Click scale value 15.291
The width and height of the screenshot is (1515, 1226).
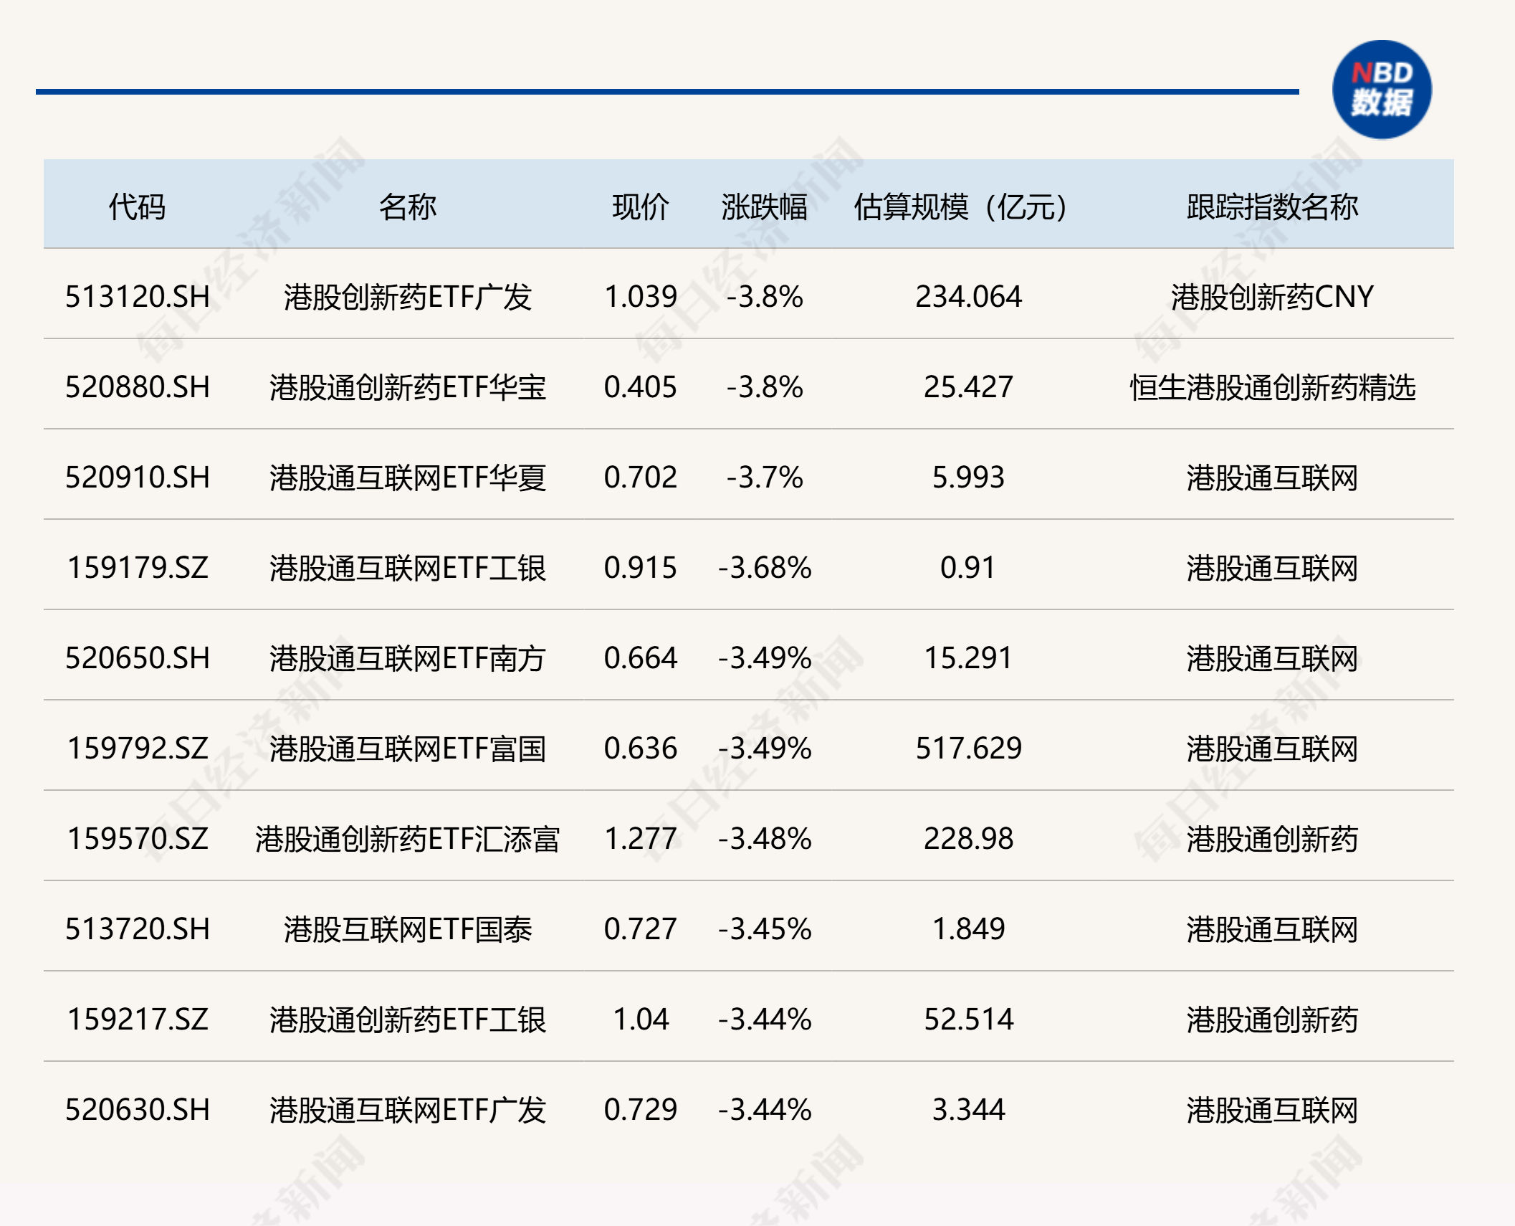tap(968, 658)
